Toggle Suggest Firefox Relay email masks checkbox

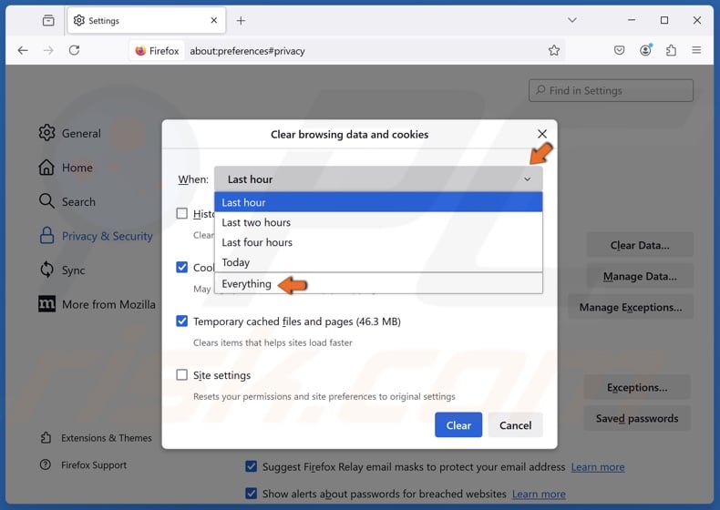pyautogui.click(x=252, y=466)
